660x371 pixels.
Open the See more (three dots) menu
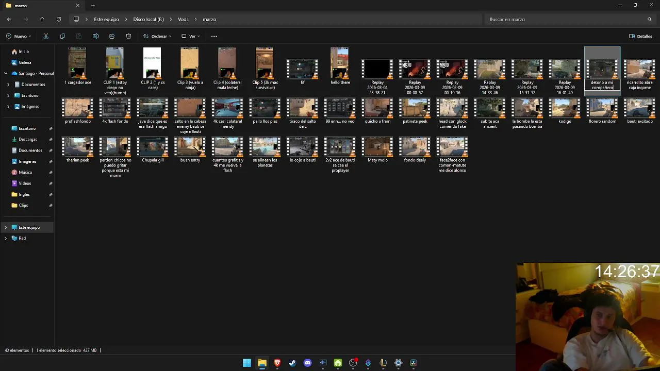(214, 36)
